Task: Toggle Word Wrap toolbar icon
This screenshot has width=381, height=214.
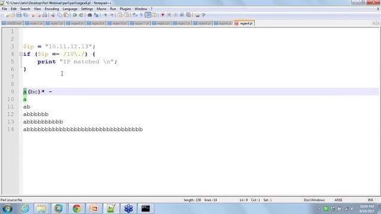Action: [135, 15]
